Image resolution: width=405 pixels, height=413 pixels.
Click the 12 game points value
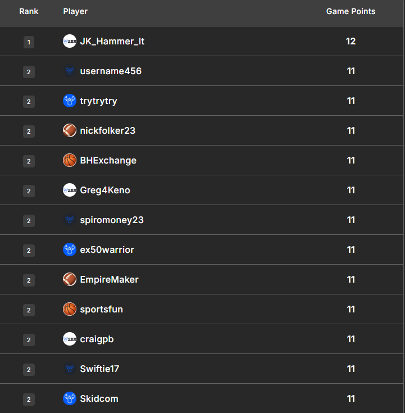click(351, 42)
